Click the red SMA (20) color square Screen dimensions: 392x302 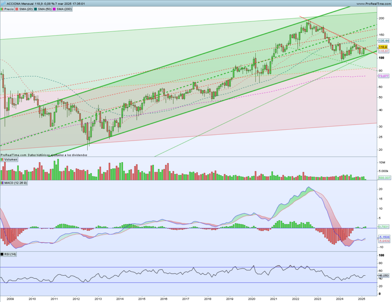click(x=16, y=8)
